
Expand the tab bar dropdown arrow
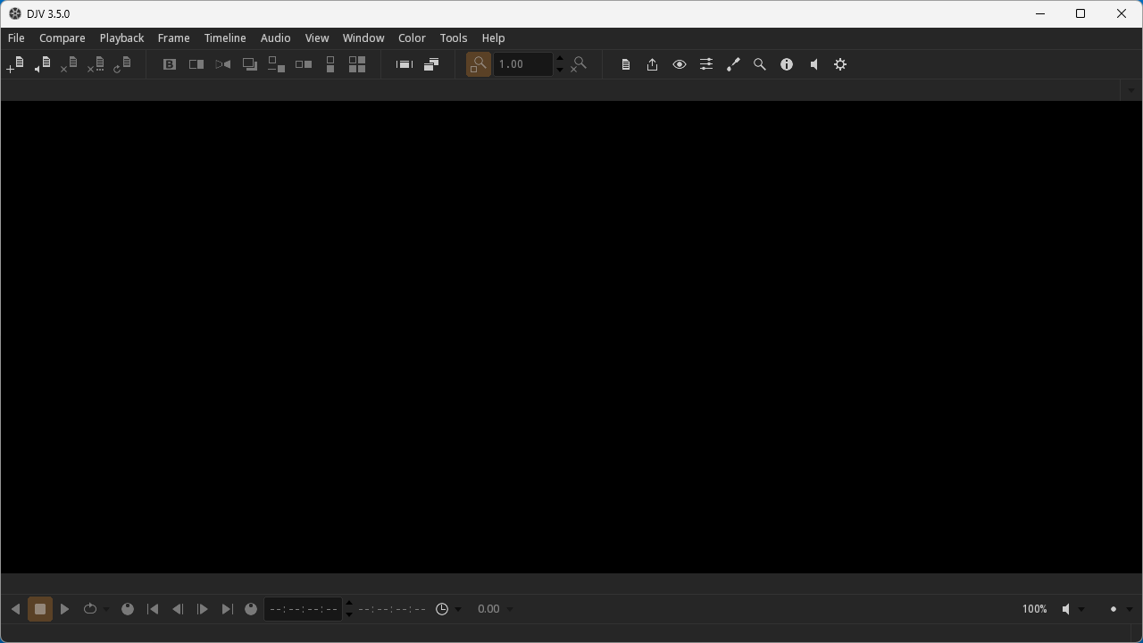[1130, 90]
